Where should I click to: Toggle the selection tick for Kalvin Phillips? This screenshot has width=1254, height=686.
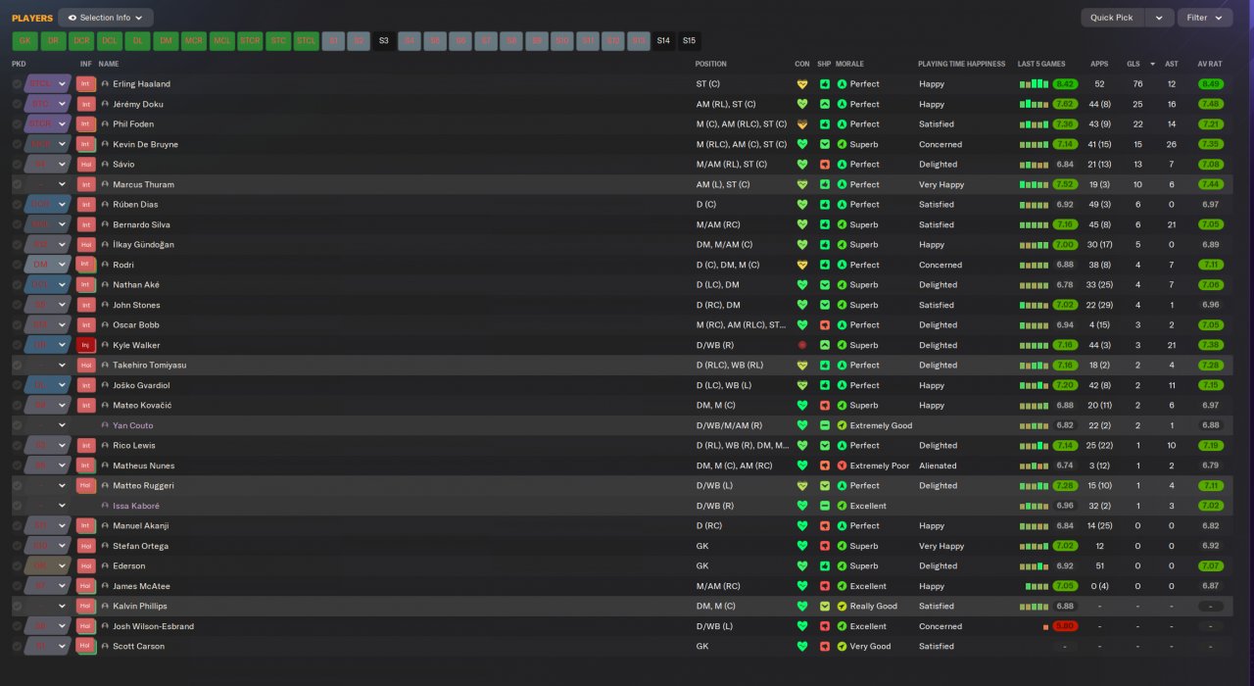point(17,606)
